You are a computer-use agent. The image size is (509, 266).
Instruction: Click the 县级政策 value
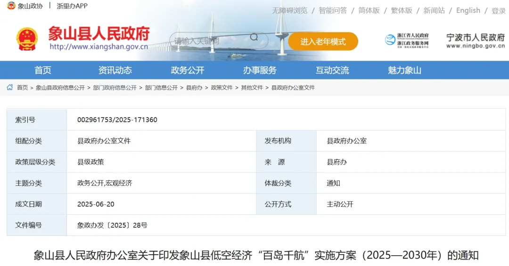tap(90, 162)
